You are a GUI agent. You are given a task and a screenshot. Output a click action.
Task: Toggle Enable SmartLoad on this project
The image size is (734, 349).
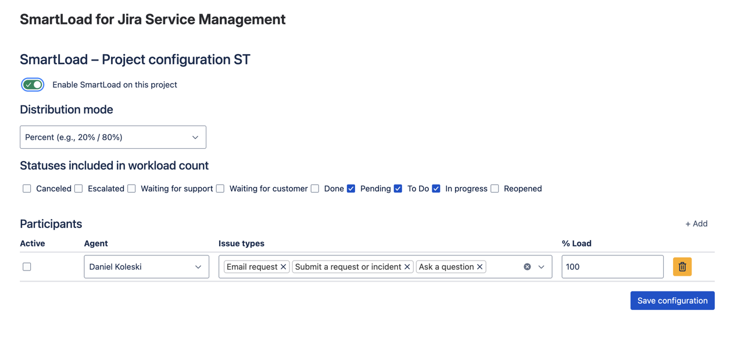coord(33,85)
